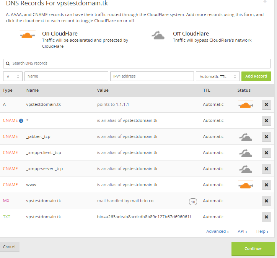This screenshot has height=258, width=277.
Task: Click the MX type label
Action: [x=6, y=201]
